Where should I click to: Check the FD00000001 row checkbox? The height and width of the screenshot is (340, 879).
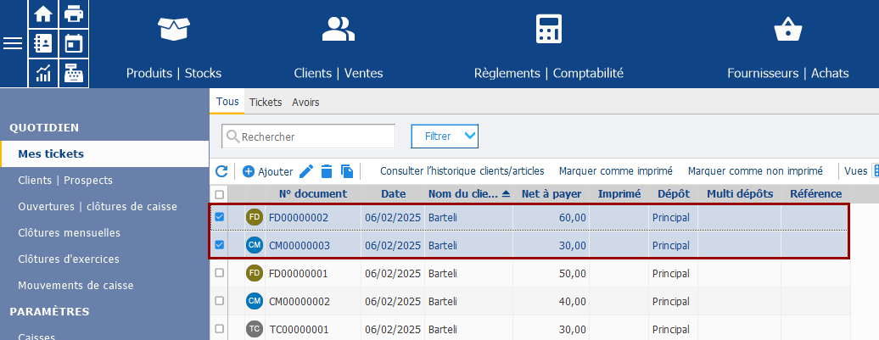(x=219, y=273)
